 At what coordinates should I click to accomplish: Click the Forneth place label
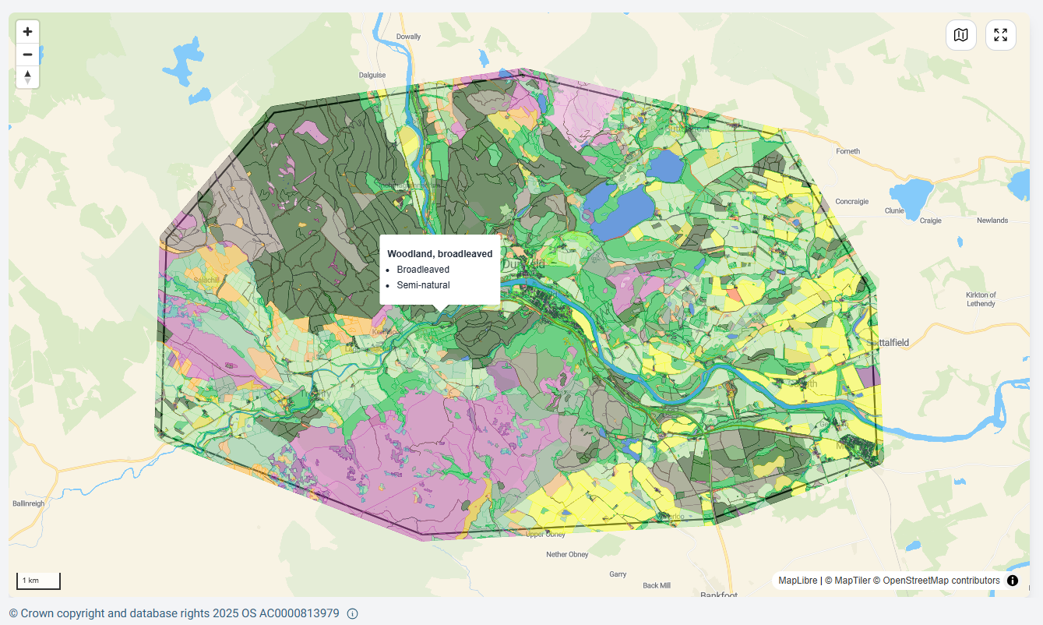tap(847, 151)
